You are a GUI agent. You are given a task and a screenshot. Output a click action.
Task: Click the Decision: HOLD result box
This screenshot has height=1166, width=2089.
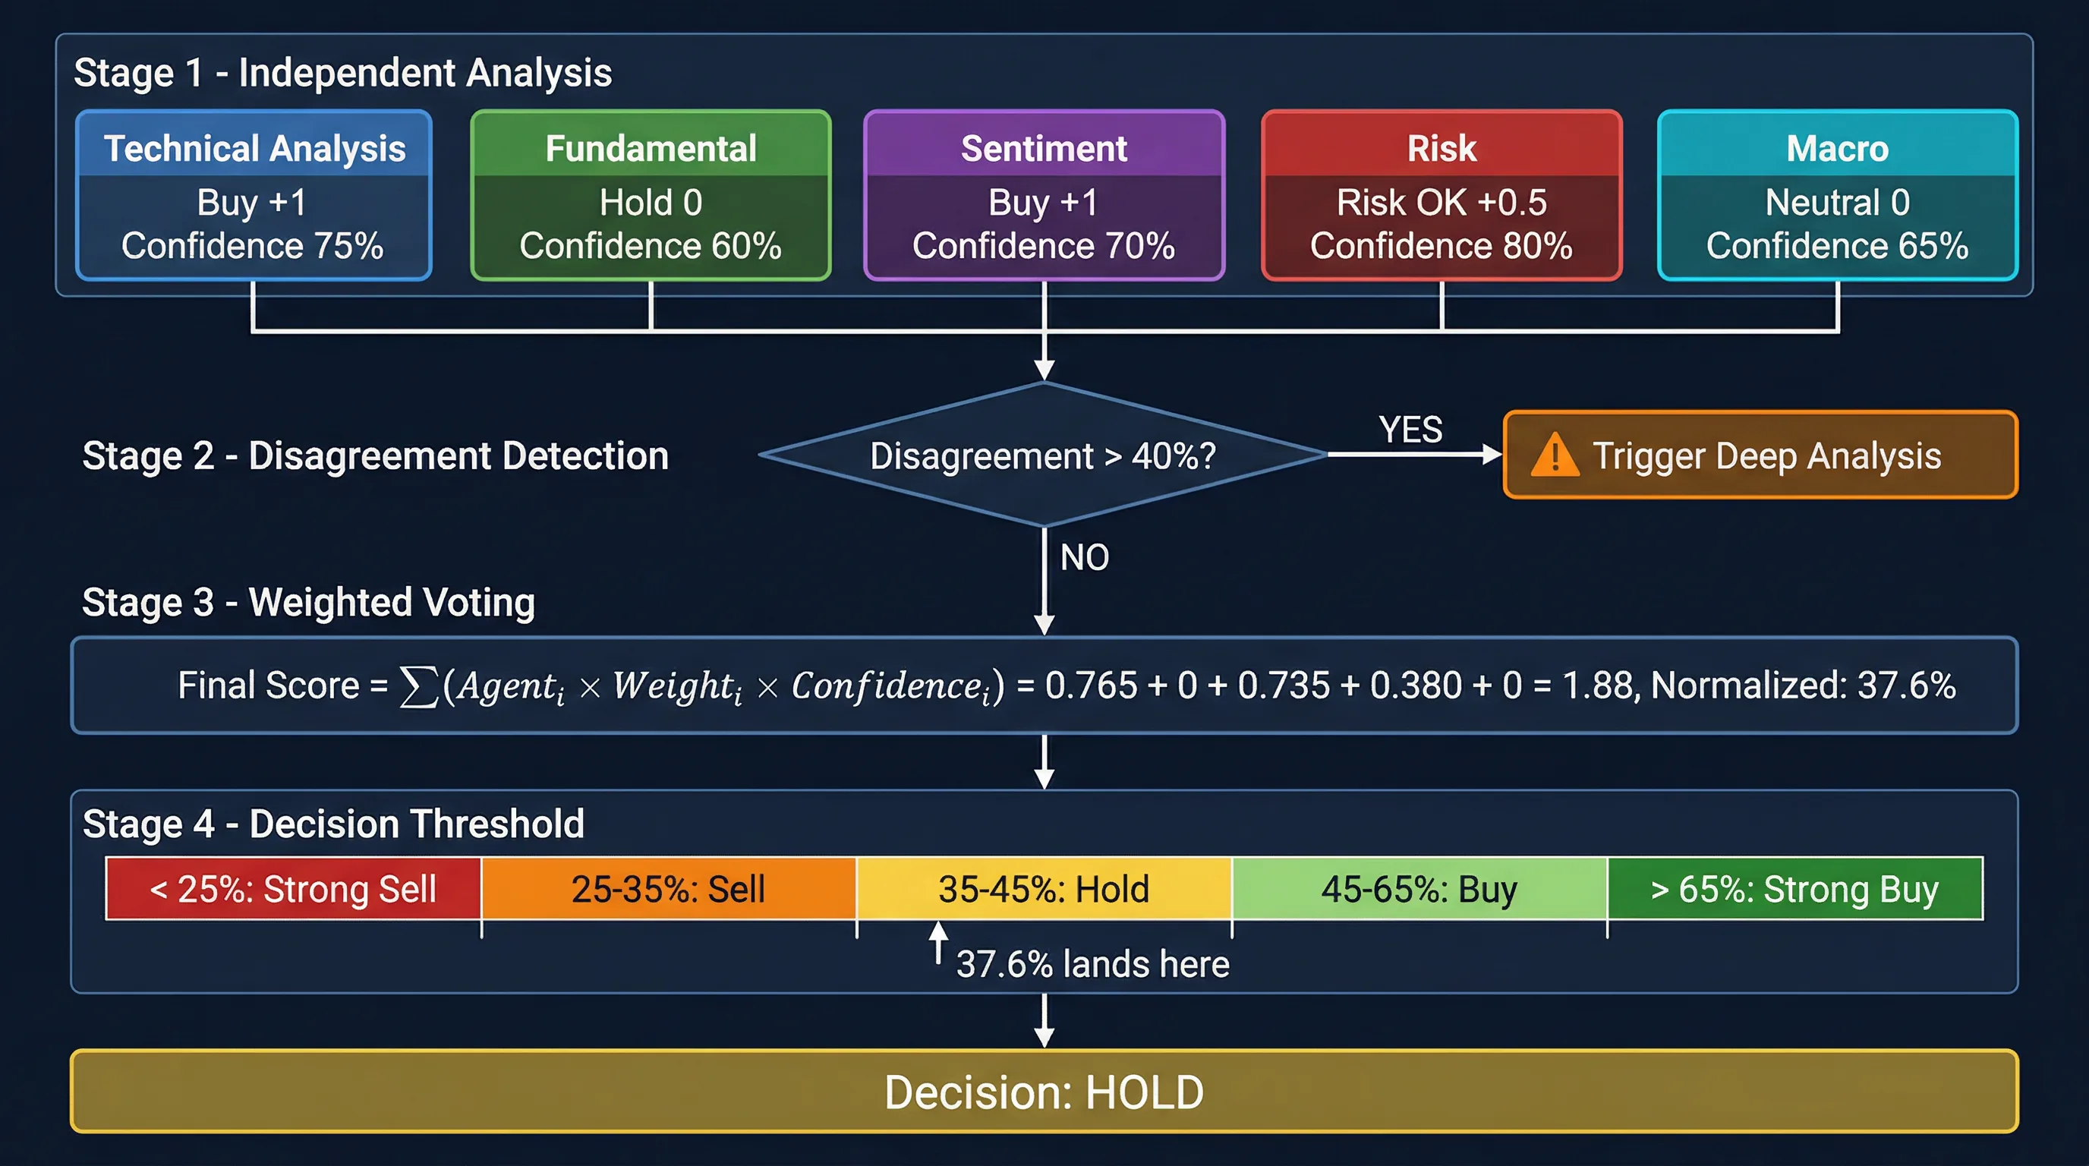pos(1044,1092)
